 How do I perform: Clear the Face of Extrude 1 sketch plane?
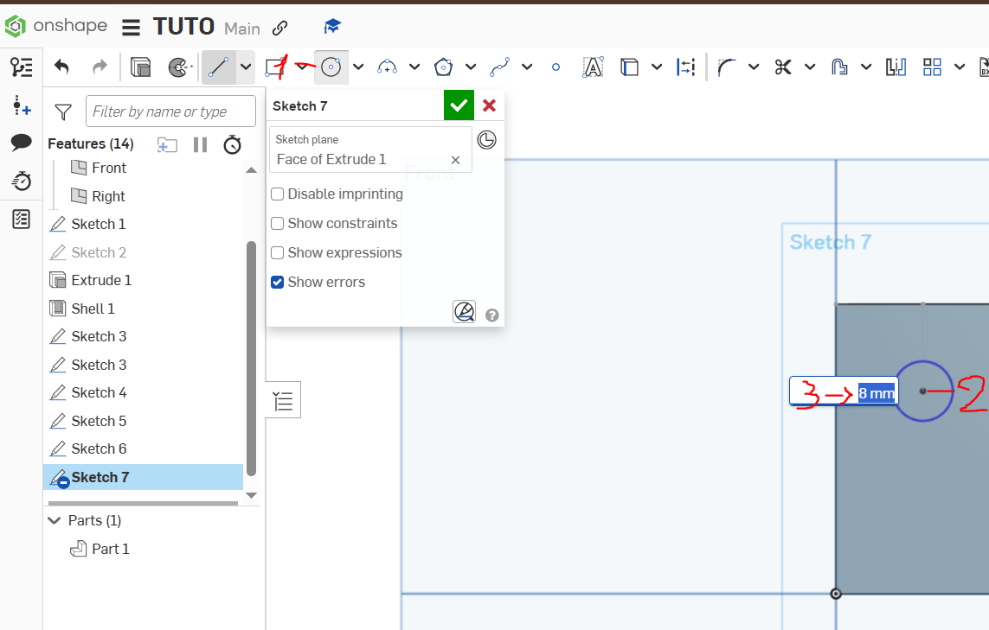[x=455, y=160]
